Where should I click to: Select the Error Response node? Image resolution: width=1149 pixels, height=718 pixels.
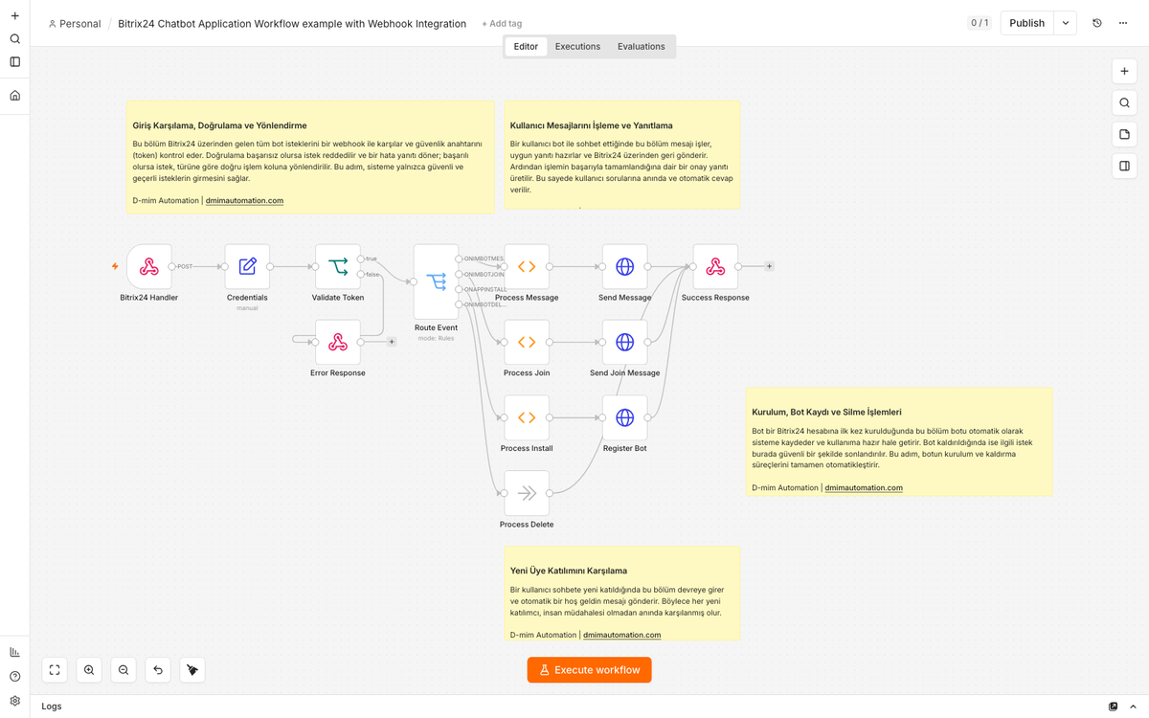(x=338, y=342)
